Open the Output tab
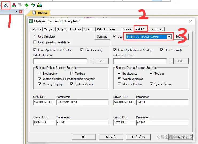Screen dimensions: 198x144 tap(62, 29)
